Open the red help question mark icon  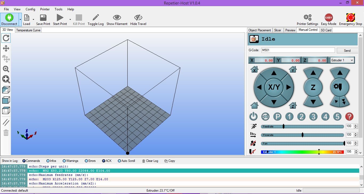click(x=349, y=117)
